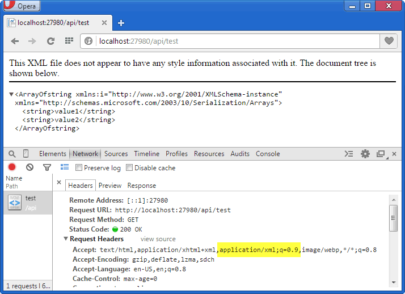Click the value2 string element
This screenshot has width=405, height=294.
(69, 120)
